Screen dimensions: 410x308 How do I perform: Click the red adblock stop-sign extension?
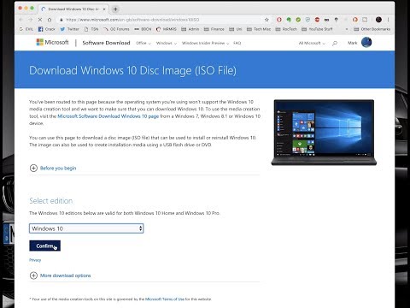[x=317, y=20]
